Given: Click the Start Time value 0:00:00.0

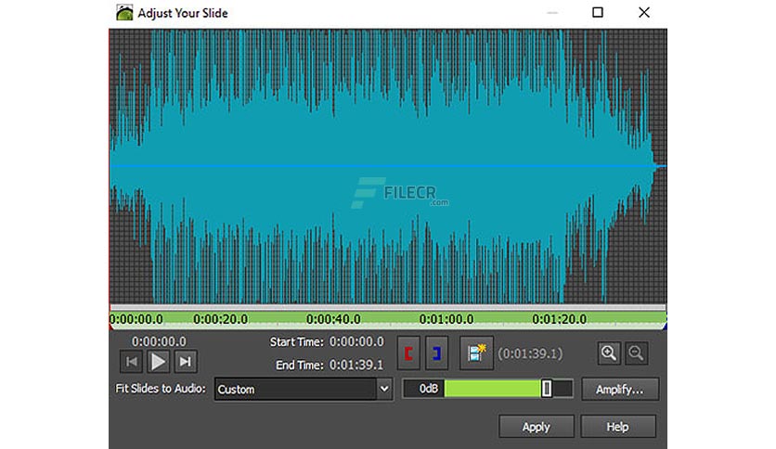Looking at the screenshot, I should 356,341.
